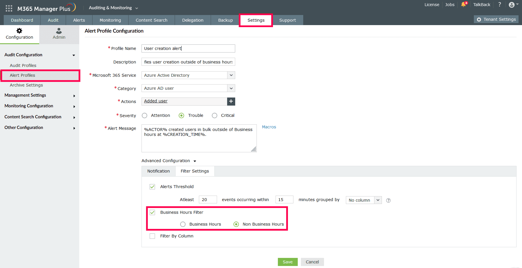Add an action with the plus icon

231,101
